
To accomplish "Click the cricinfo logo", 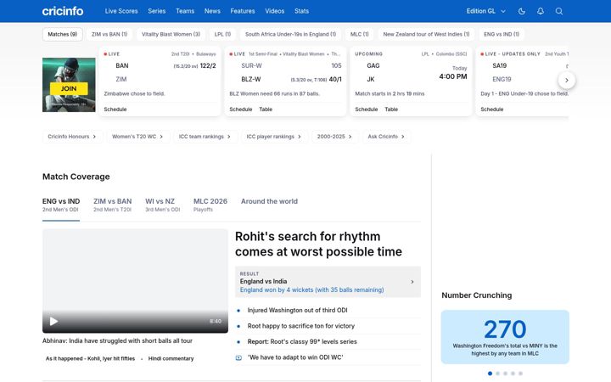I will (x=63, y=11).
